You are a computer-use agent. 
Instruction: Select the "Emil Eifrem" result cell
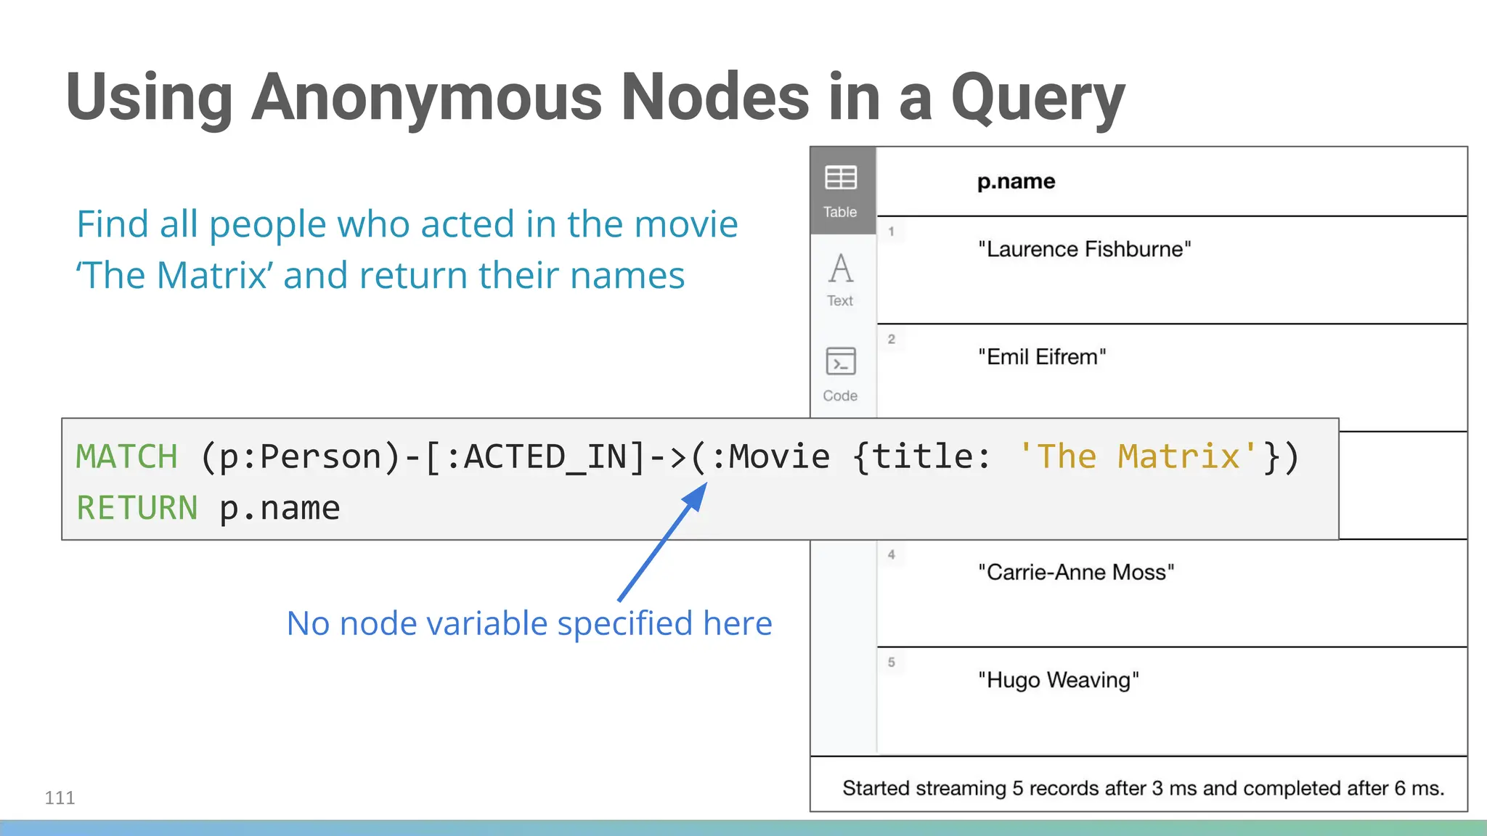coord(1042,357)
